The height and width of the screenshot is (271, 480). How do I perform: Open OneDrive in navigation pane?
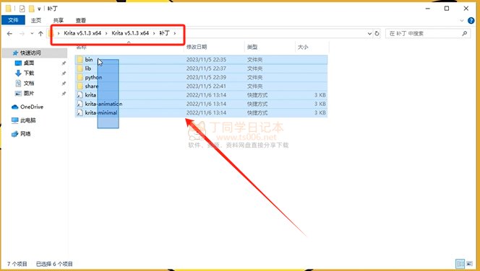(x=32, y=107)
